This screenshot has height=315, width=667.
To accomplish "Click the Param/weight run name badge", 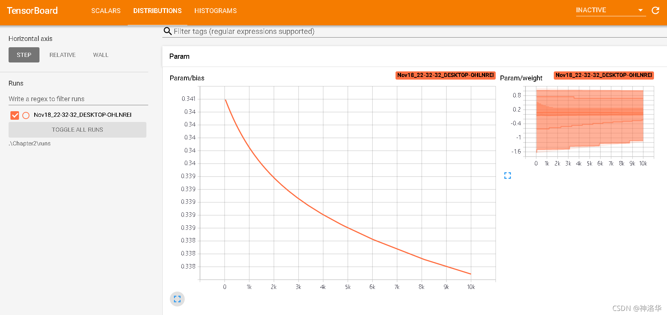I will 604,75.
